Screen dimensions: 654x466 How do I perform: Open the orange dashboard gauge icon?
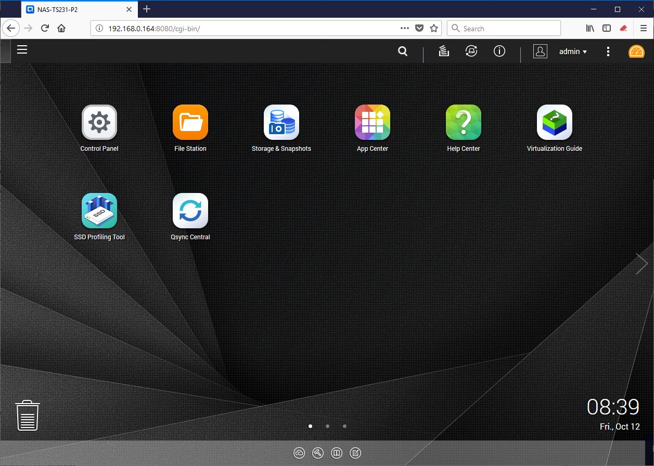click(636, 51)
